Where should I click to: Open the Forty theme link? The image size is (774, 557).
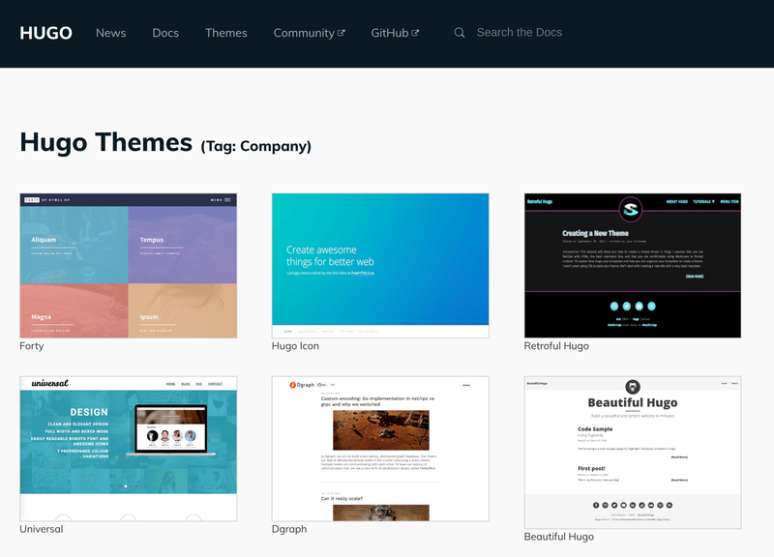[x=30, y=345]
